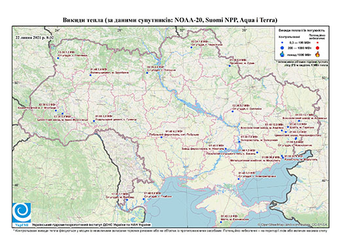Click the small red dot legend symbol

coord(317,43)
